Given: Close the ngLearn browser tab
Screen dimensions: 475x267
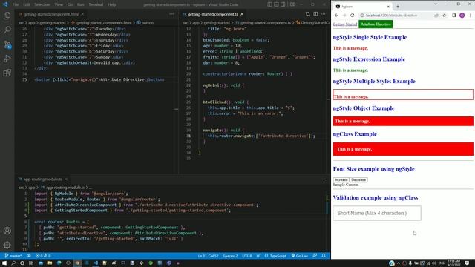Looking at the screenshot, I should 388,7.
